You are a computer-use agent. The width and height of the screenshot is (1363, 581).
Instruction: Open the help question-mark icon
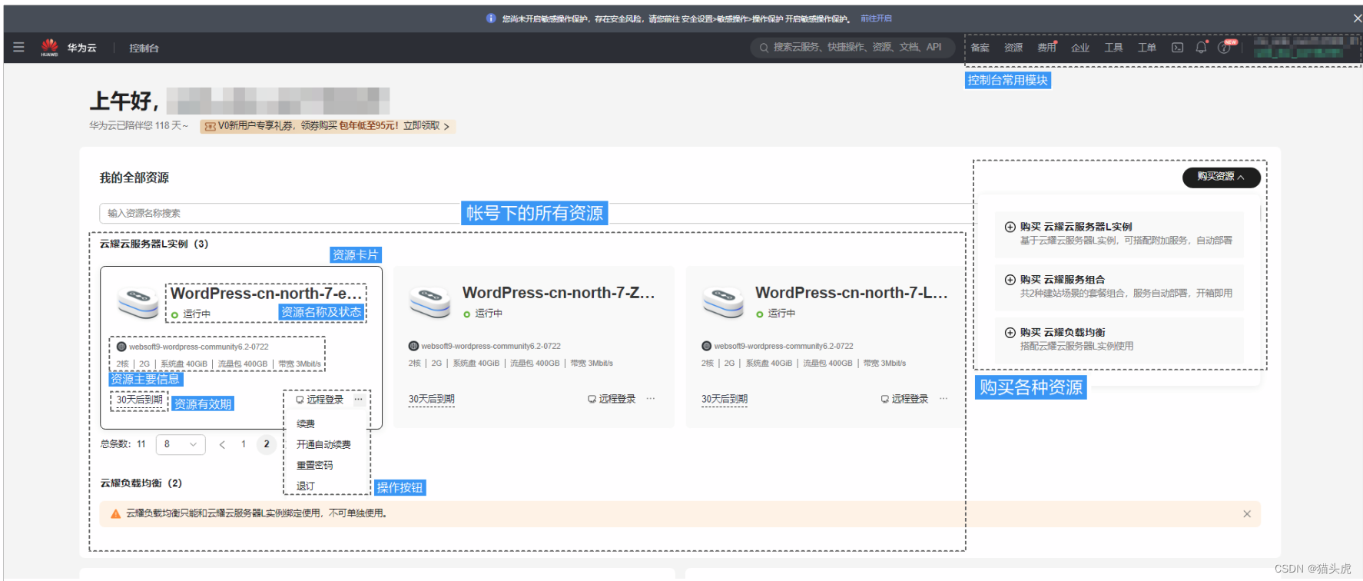[x=1224, y=48]
